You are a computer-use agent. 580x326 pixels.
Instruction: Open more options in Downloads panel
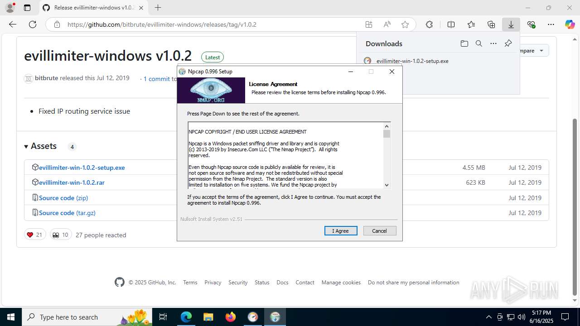(x=493, y=43)
